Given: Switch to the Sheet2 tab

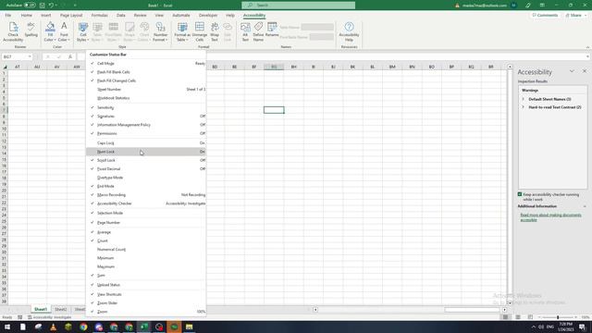Looking at the screenshot, I should 60,310.
